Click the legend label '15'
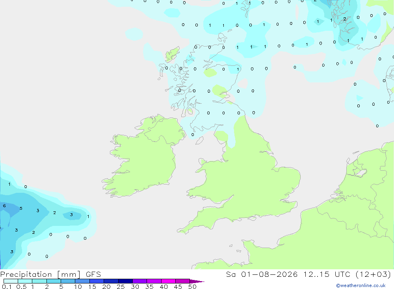The image size is (394, 289). [92, 287]
